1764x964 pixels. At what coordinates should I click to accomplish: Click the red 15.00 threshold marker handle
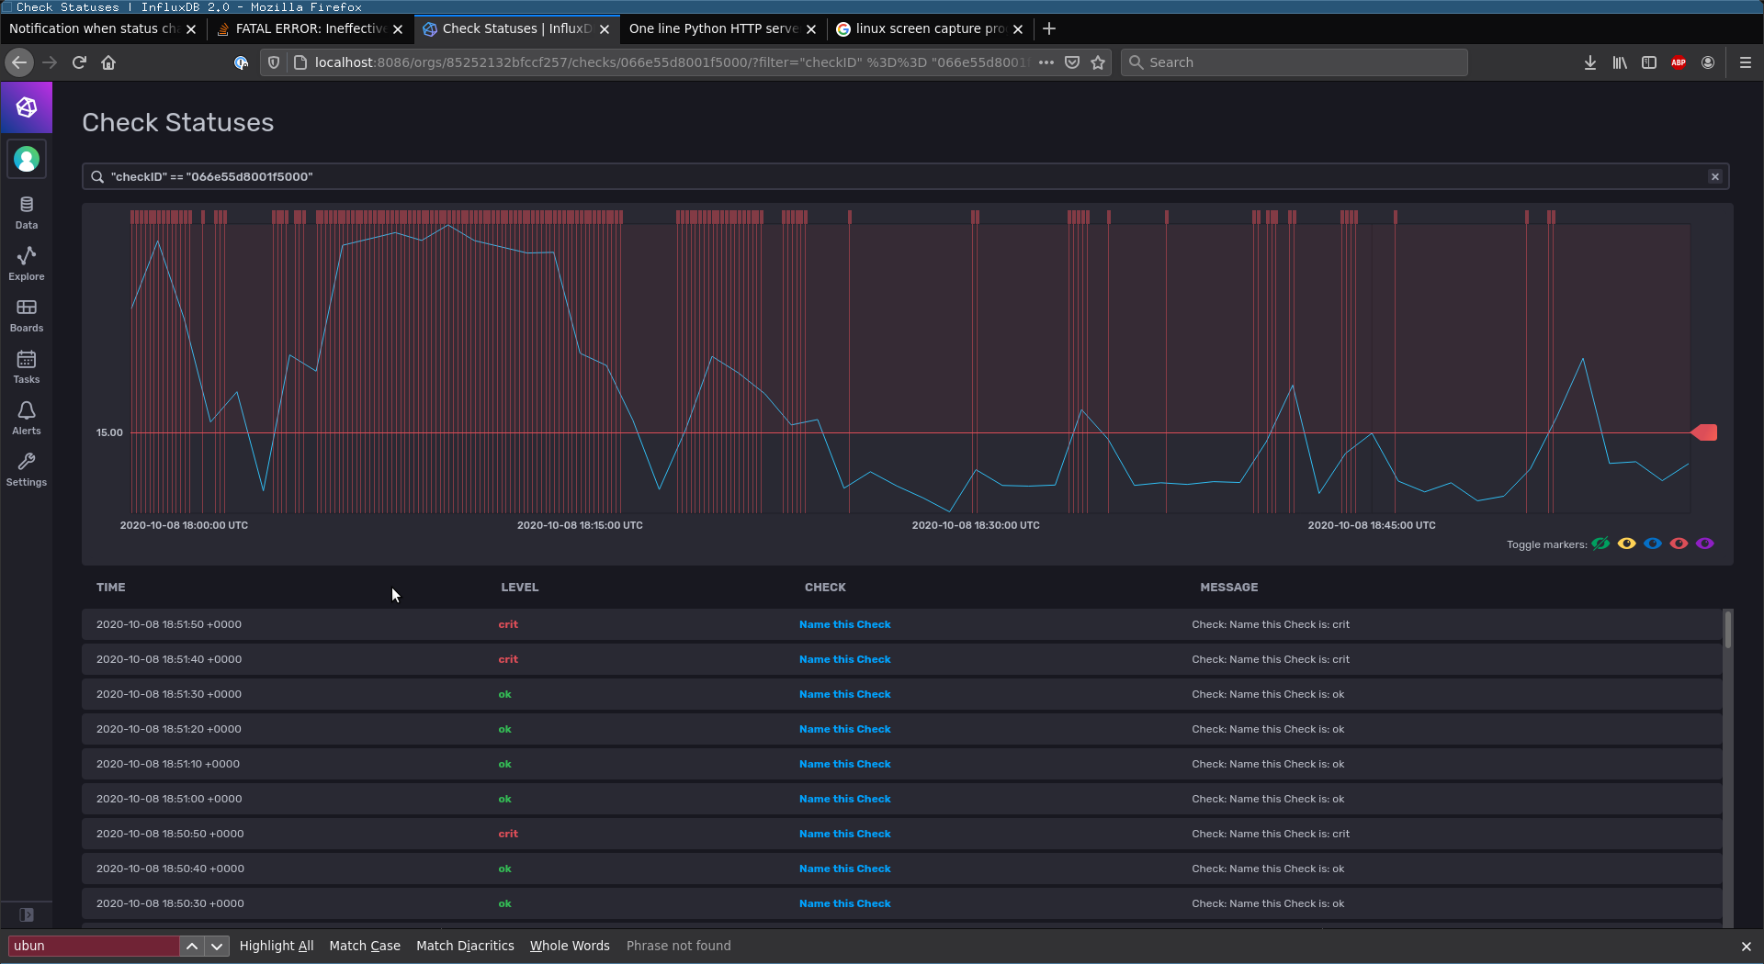1704,432
